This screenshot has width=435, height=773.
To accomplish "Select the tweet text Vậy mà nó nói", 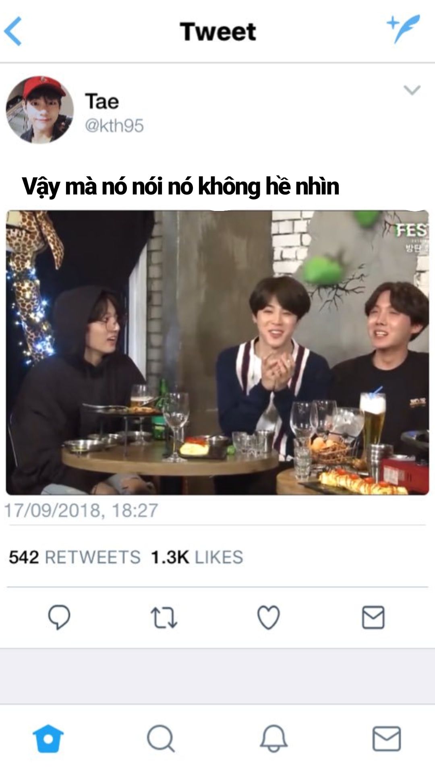I will click(93, 186).
